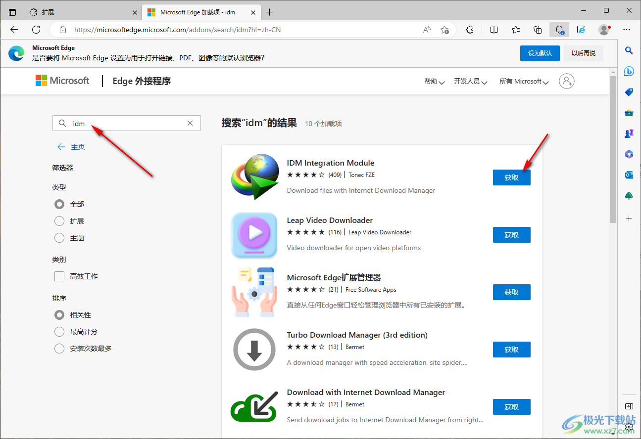Clear the idm search text
Viewport: 641px width, 439px height.
tap(190, 123)
